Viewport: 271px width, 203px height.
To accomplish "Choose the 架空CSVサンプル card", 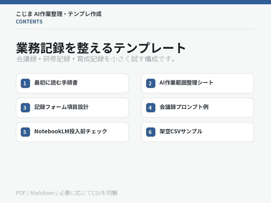I will (197, 132).
